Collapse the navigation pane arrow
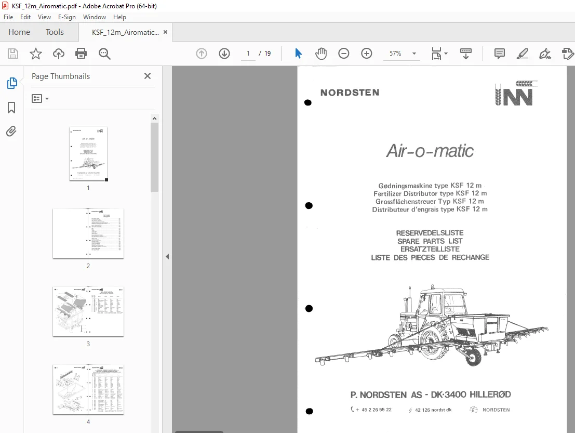Viewport: 575px width, 433px height. click(x=167, y=256)
